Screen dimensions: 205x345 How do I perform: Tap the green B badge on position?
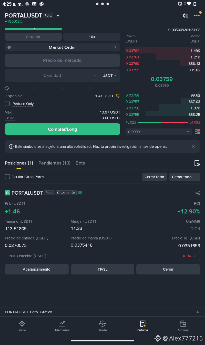pyautogui.click(x=7, y=193)
